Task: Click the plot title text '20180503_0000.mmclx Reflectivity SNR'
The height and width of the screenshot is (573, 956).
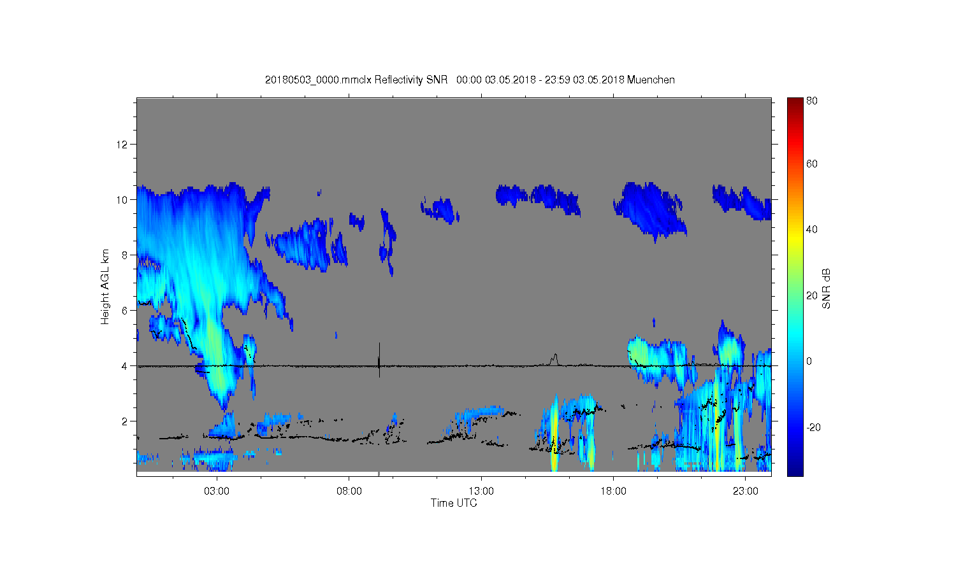Action: pyautogui.click(x=356, y=80)
